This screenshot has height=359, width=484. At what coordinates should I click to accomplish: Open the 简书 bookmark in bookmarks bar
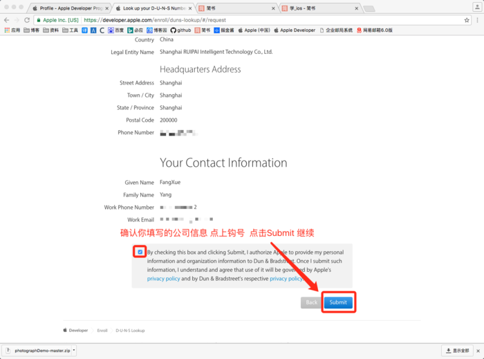tap(203, 30)
